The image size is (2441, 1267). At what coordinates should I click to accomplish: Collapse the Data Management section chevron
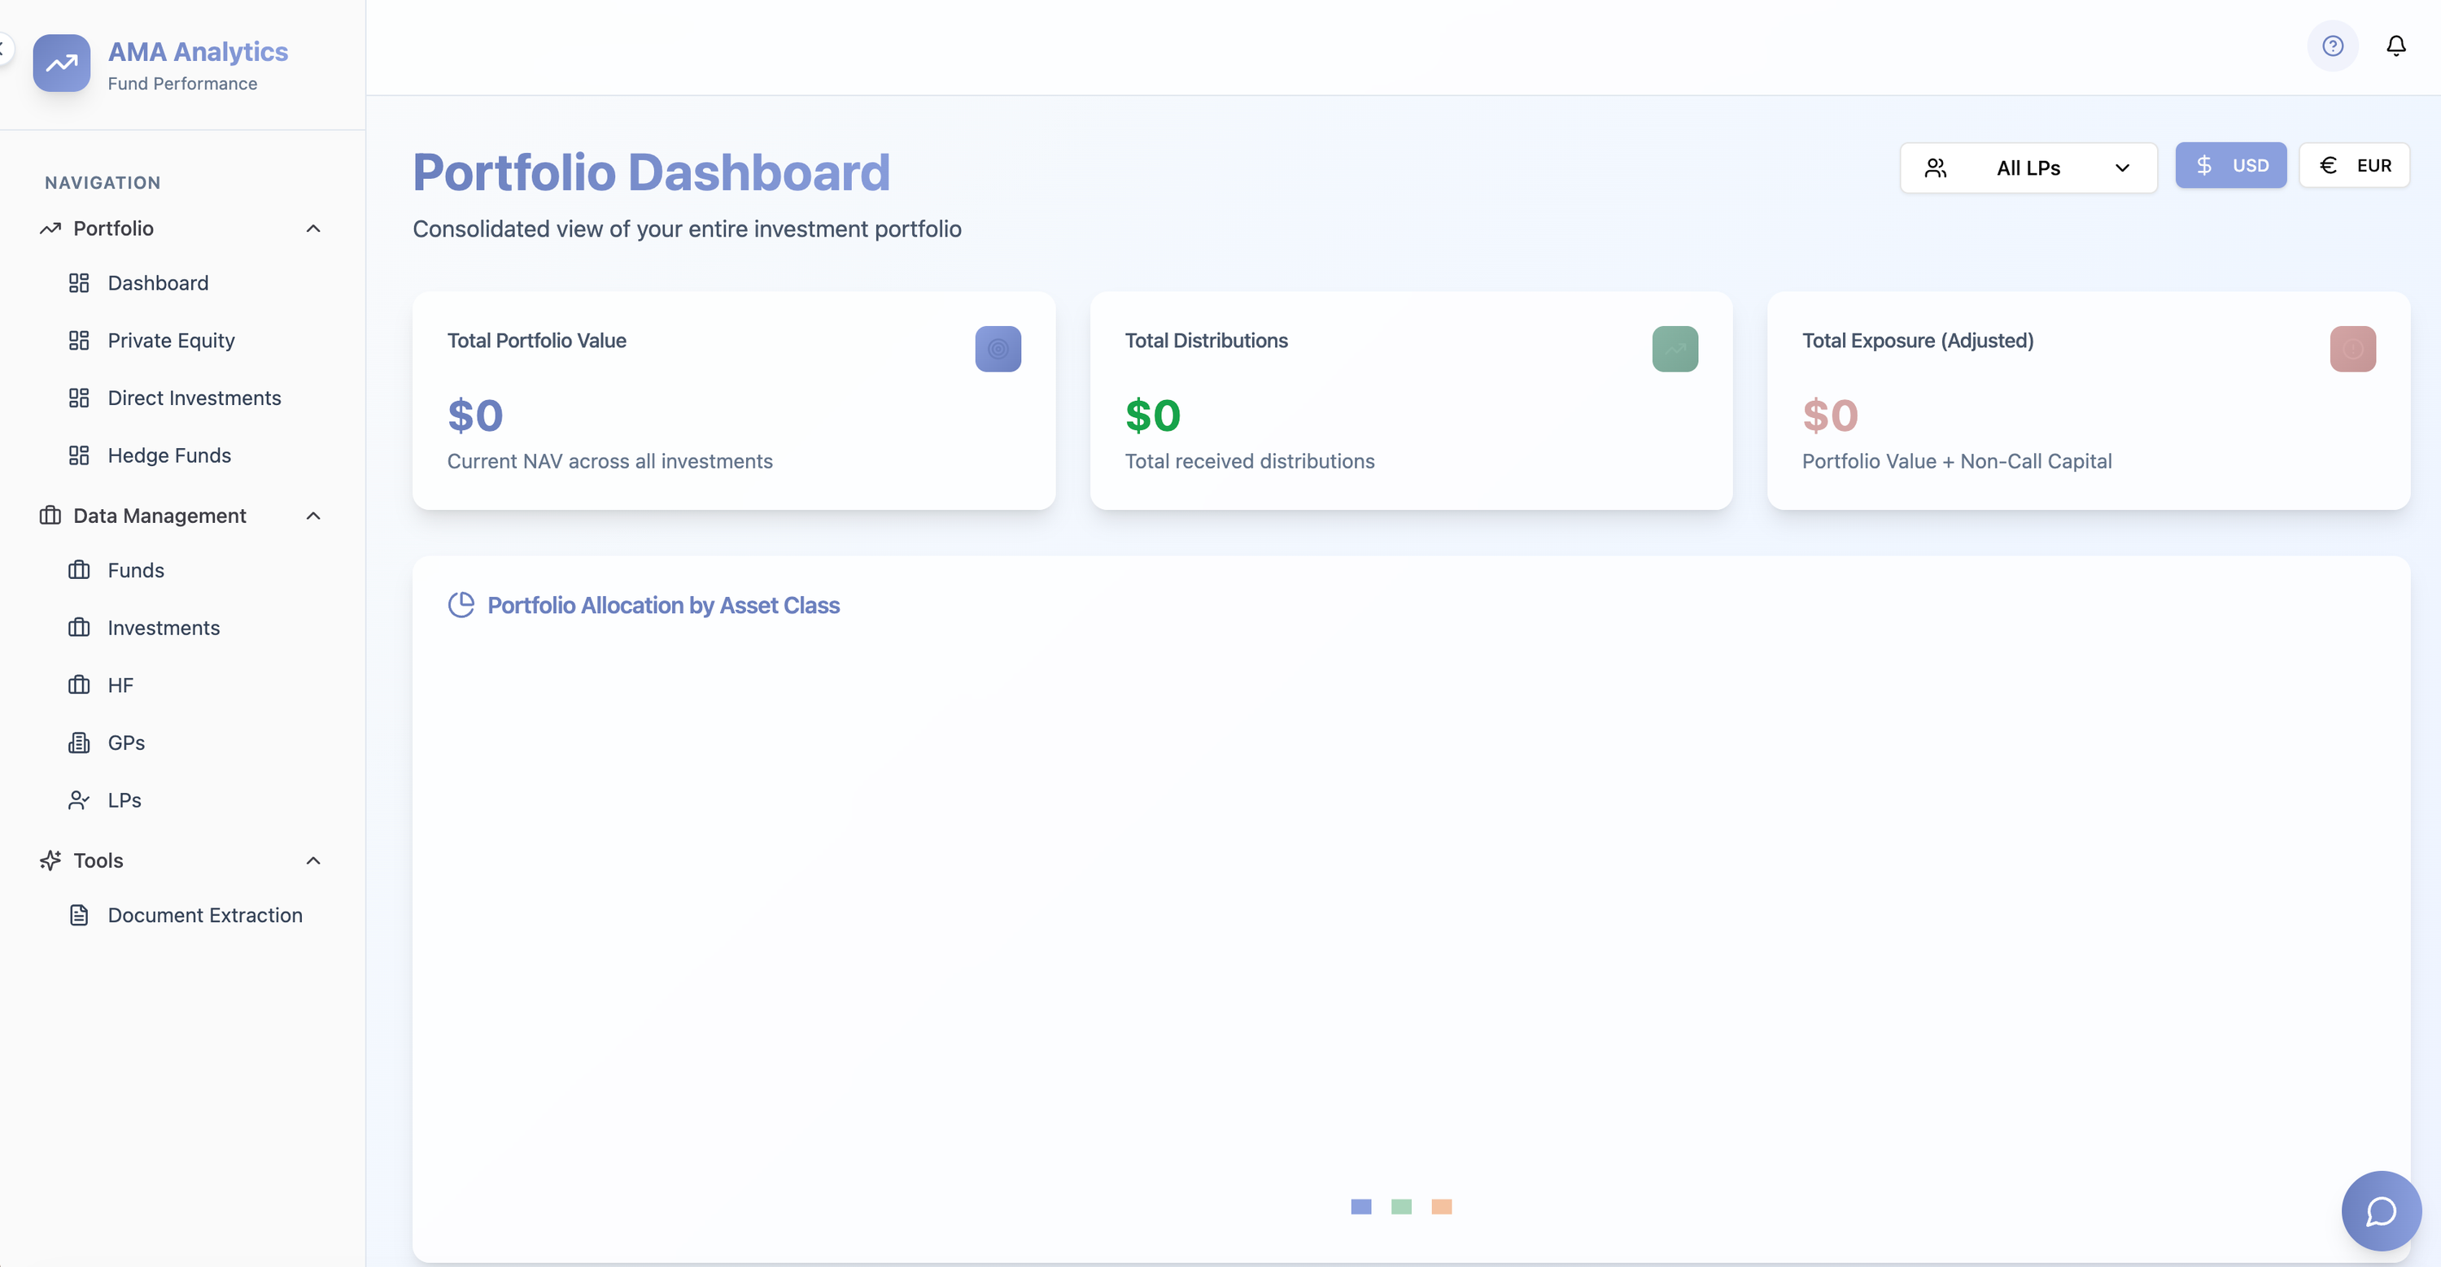(313, 515)
